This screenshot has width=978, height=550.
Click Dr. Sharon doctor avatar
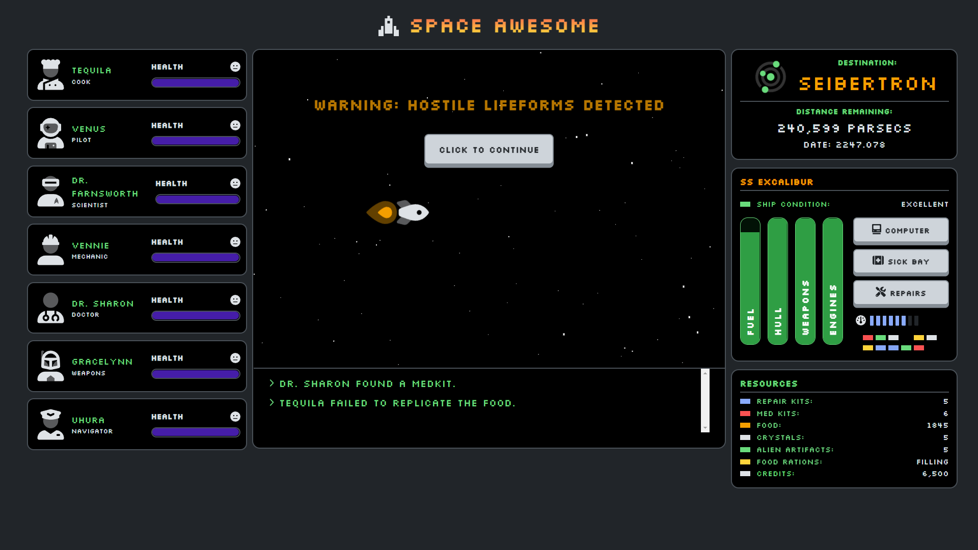[x=50, y=308]
